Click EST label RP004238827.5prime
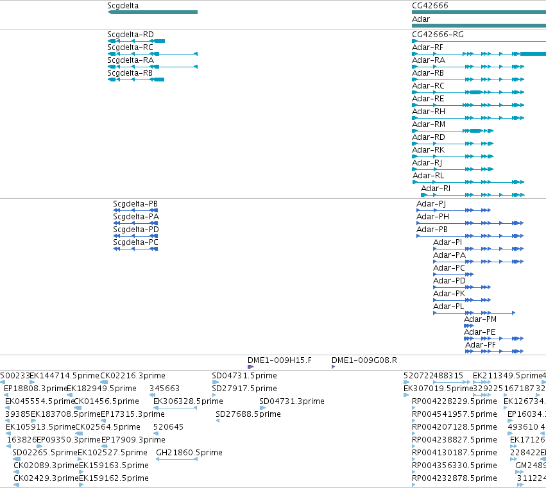Image resolution: width=546 pixels, height=488 pixels. tap(454, 440)
